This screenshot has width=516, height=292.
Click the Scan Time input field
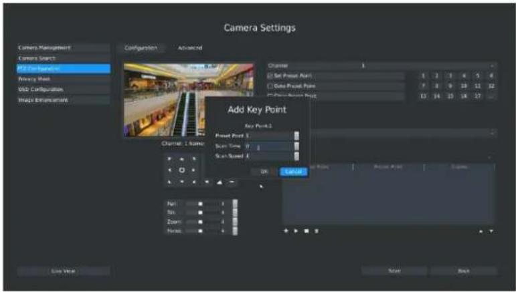pos(269,146)
